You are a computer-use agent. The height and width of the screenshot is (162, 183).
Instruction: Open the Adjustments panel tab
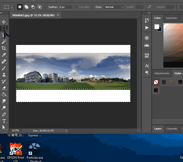[162, 73]
